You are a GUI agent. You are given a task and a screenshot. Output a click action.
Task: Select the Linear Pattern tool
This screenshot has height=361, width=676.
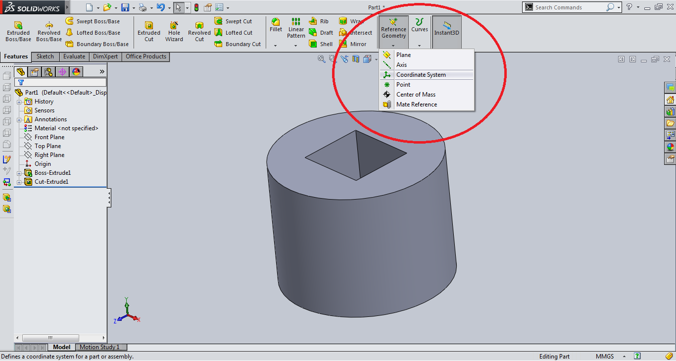tap(296, 28)
